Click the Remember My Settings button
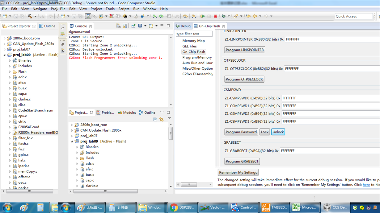380x213 pixels. [238, 173]
